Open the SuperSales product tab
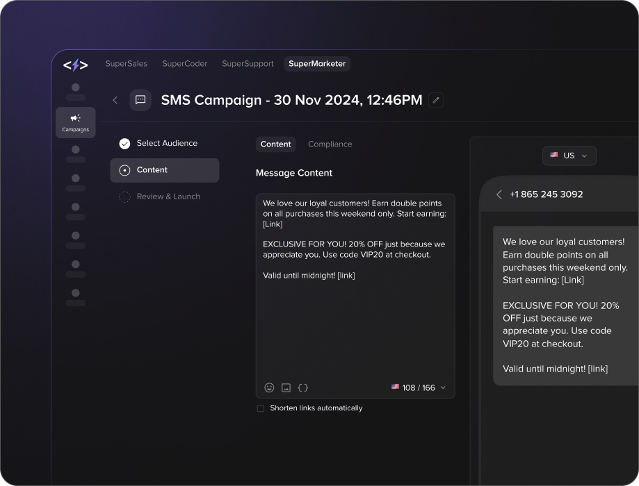Image resolution: width=639 pixels, height=486 pixels. pos(126,64)
